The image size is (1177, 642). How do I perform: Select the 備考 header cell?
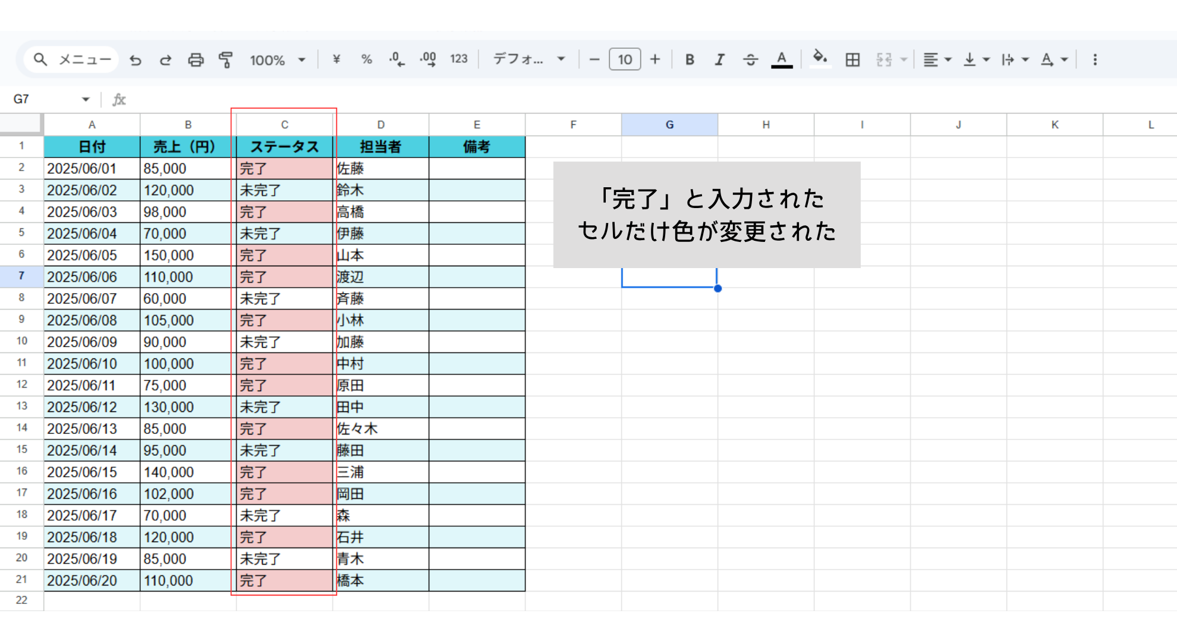pos(477,147)
